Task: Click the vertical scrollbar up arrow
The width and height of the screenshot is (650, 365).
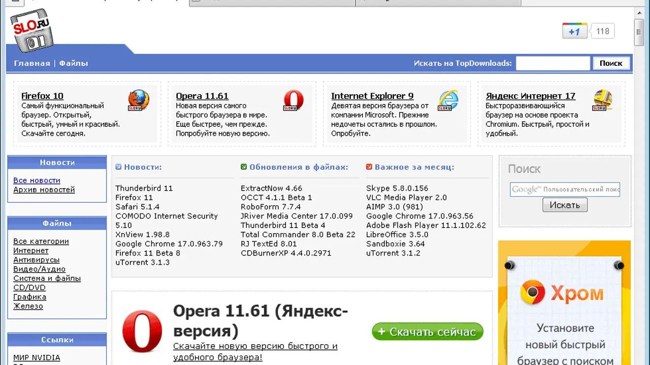Action: pyautogui.click(x=639, y=13)
